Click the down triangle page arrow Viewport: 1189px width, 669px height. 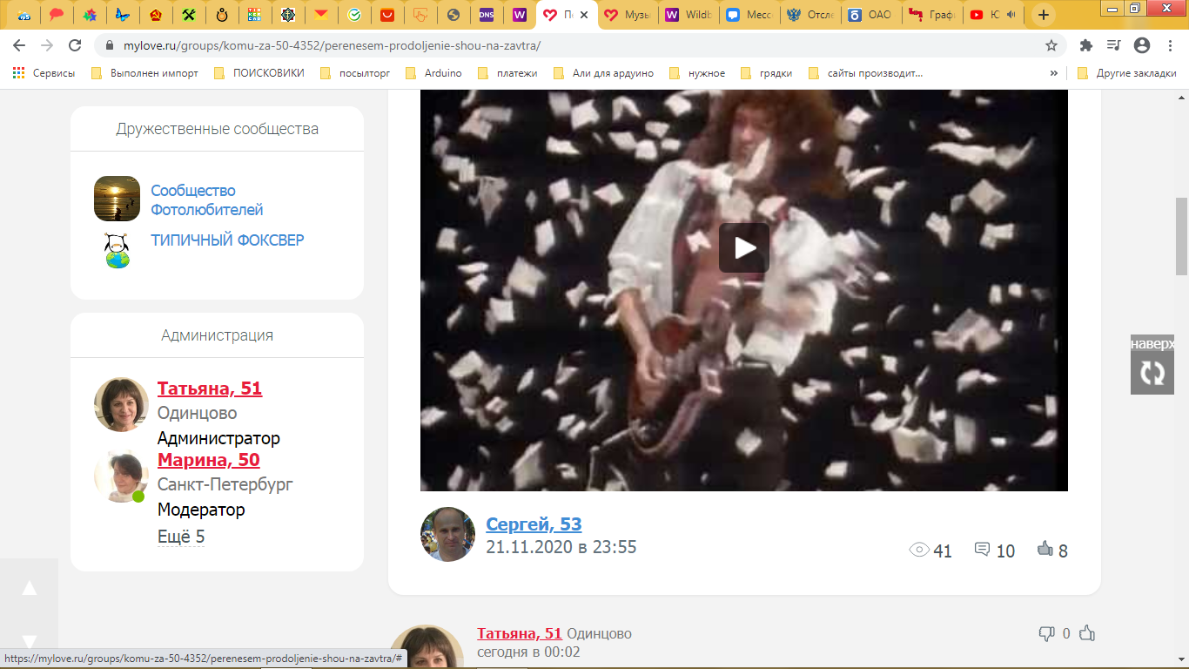point(29,641)
